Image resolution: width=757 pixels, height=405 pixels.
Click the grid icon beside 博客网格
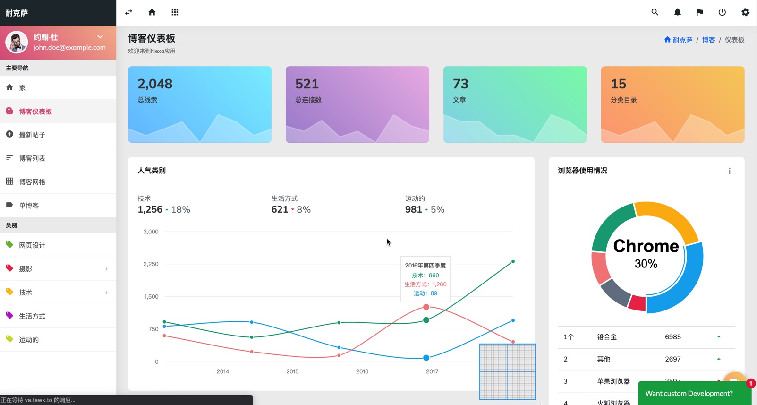9,181
